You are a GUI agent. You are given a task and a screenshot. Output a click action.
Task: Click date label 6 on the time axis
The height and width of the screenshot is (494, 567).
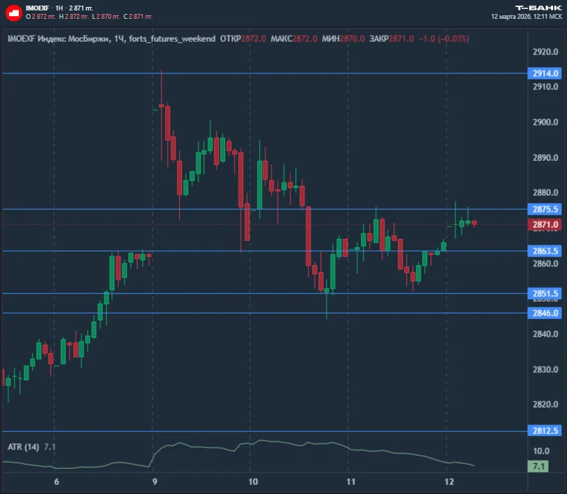[x=56, y=481]
